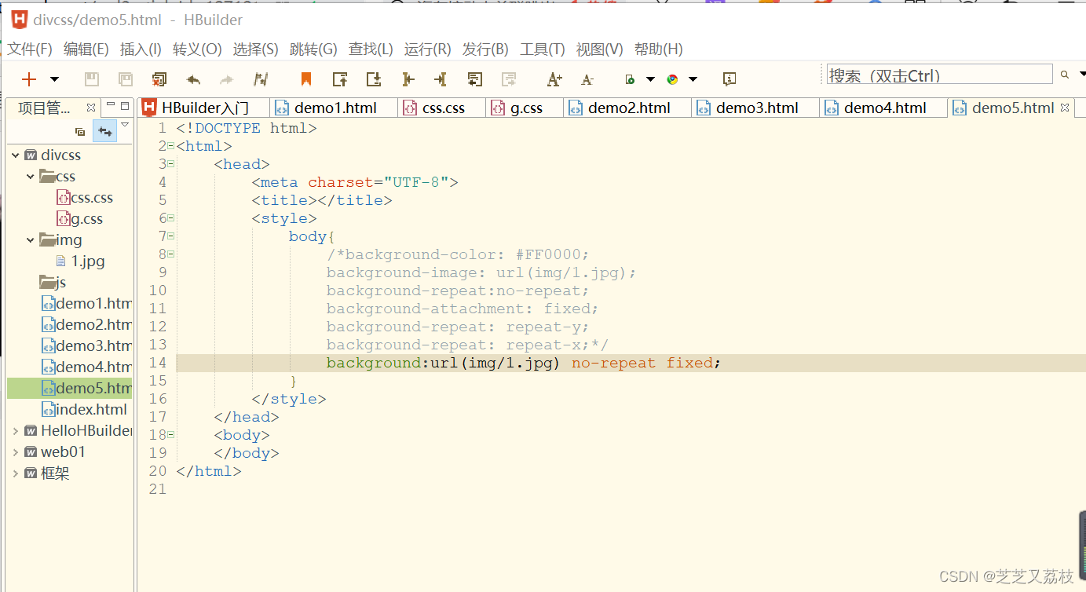The height and width of the screenshot is (592, 1086).
Task: Click the magnifier search icon
Action: (x=1065, y=75)
